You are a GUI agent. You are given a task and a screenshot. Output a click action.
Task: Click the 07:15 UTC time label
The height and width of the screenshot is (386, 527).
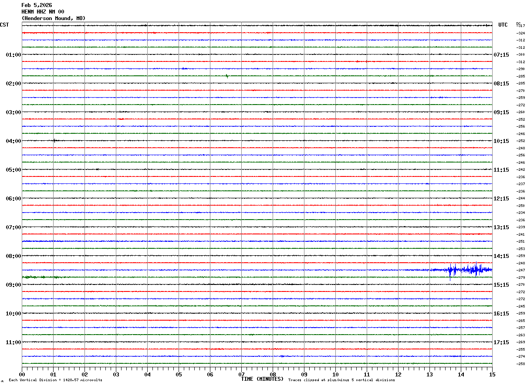click(x=501, y=55)
